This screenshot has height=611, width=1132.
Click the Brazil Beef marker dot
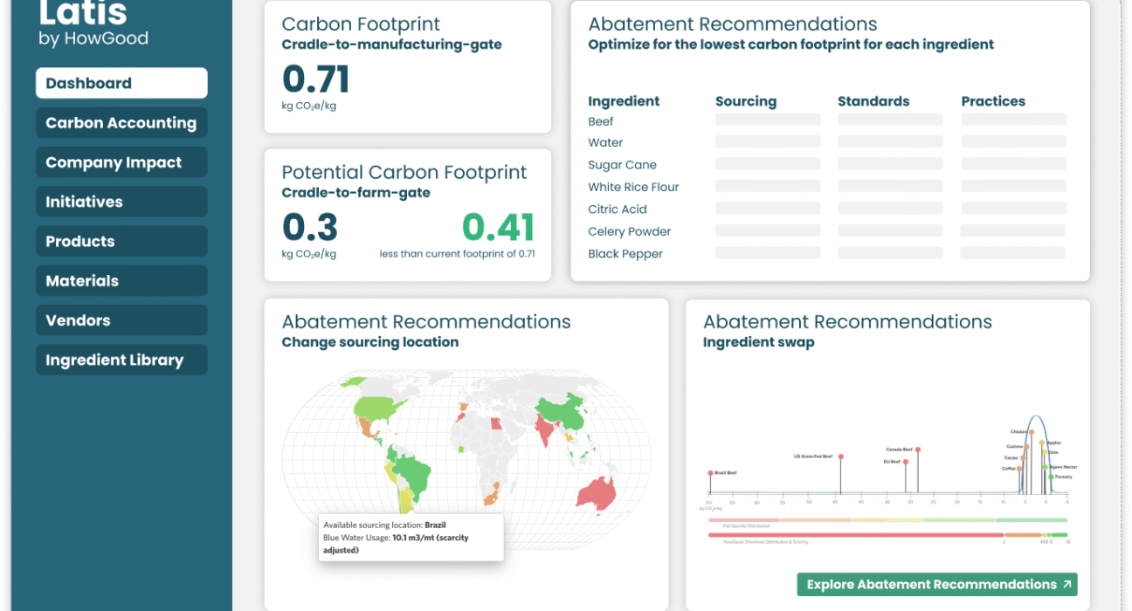pyautogui.click(x=710, y=472)
